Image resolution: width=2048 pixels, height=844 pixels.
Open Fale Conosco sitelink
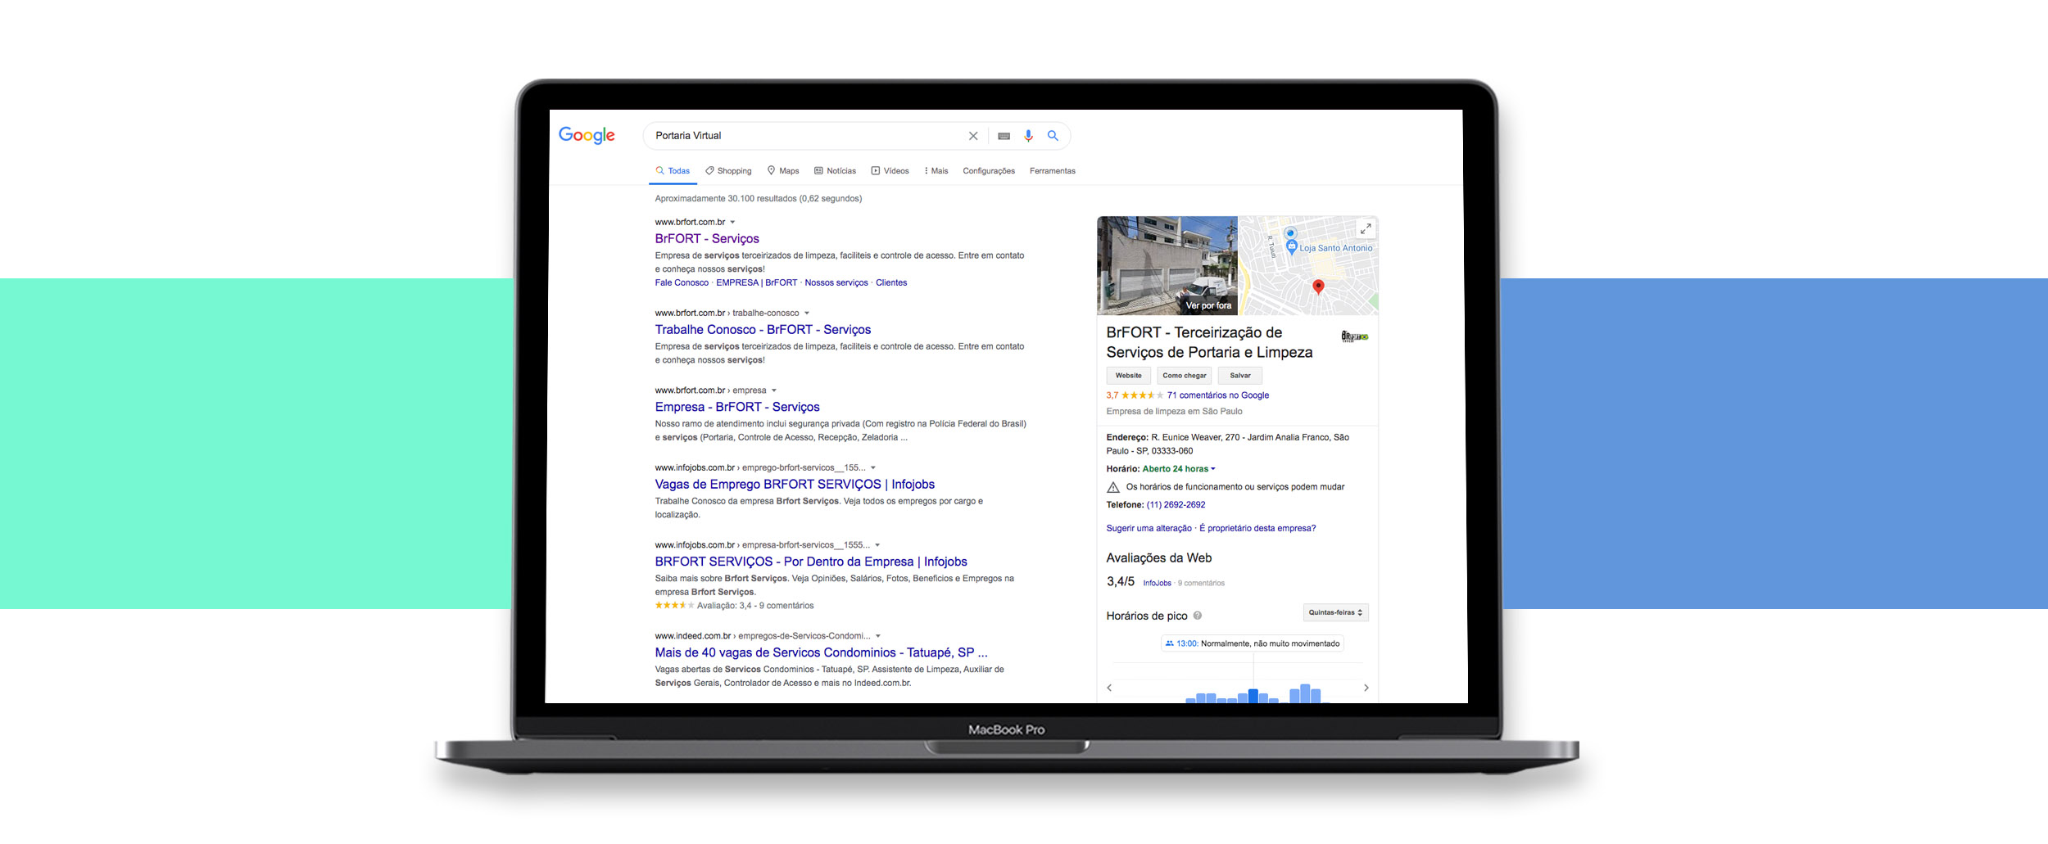coord(682,283)
